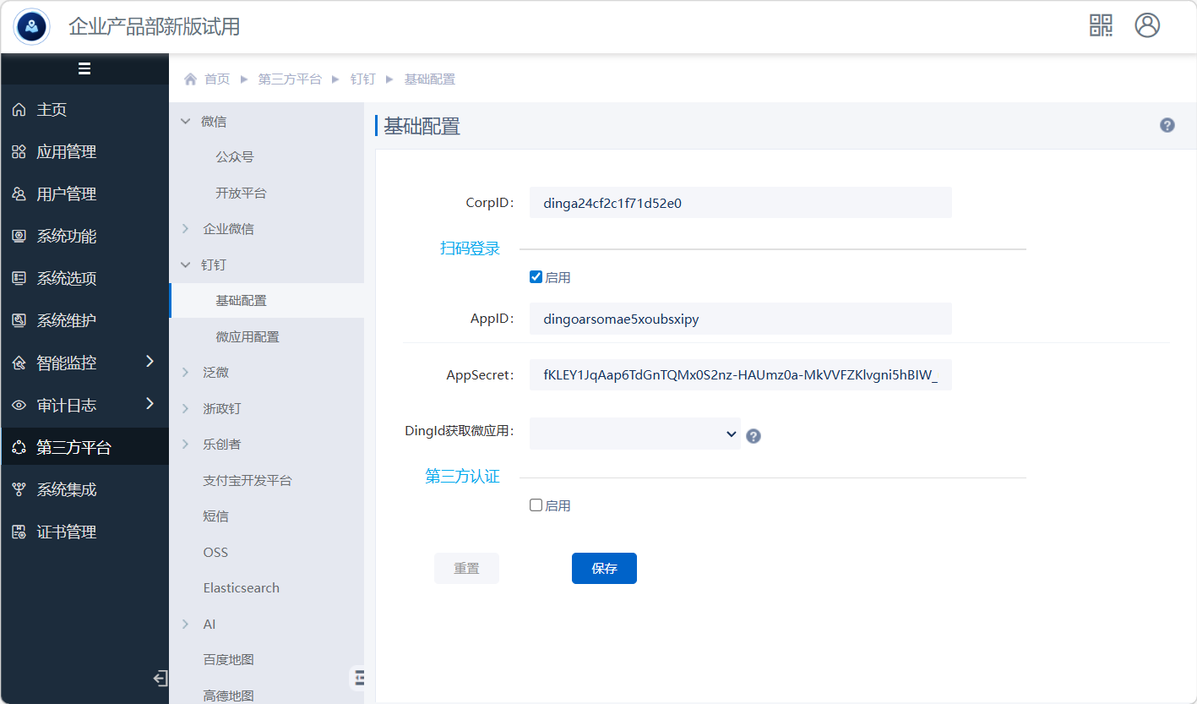This screenshot has width=1197, height=704.
Task: Expand the 智能监控 sidebar submenu
Action: point(150,362)
